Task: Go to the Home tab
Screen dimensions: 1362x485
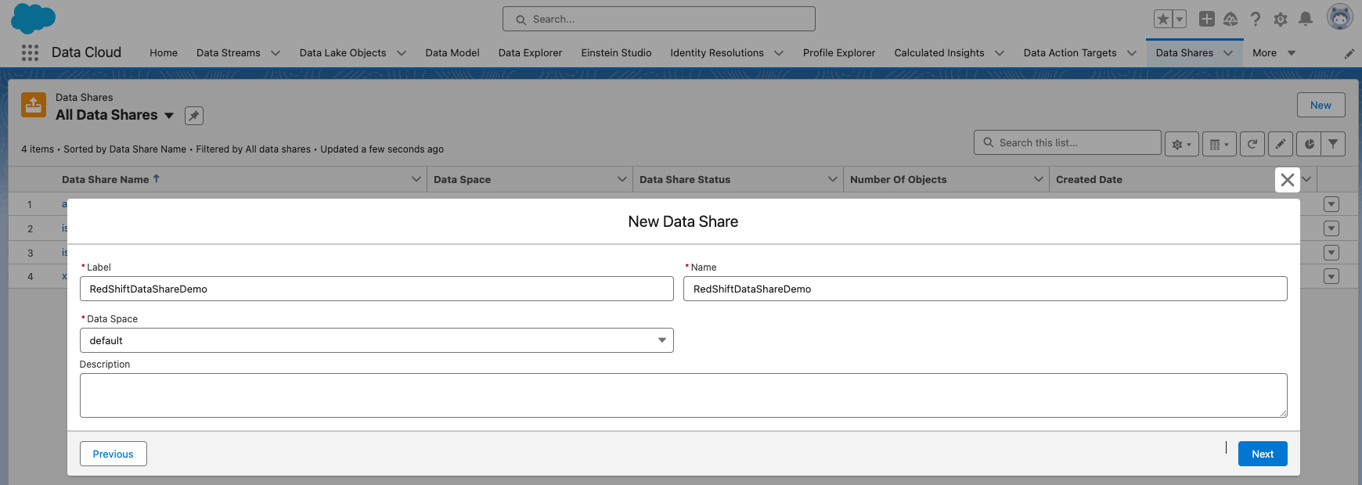Action: tap(164, 53)
